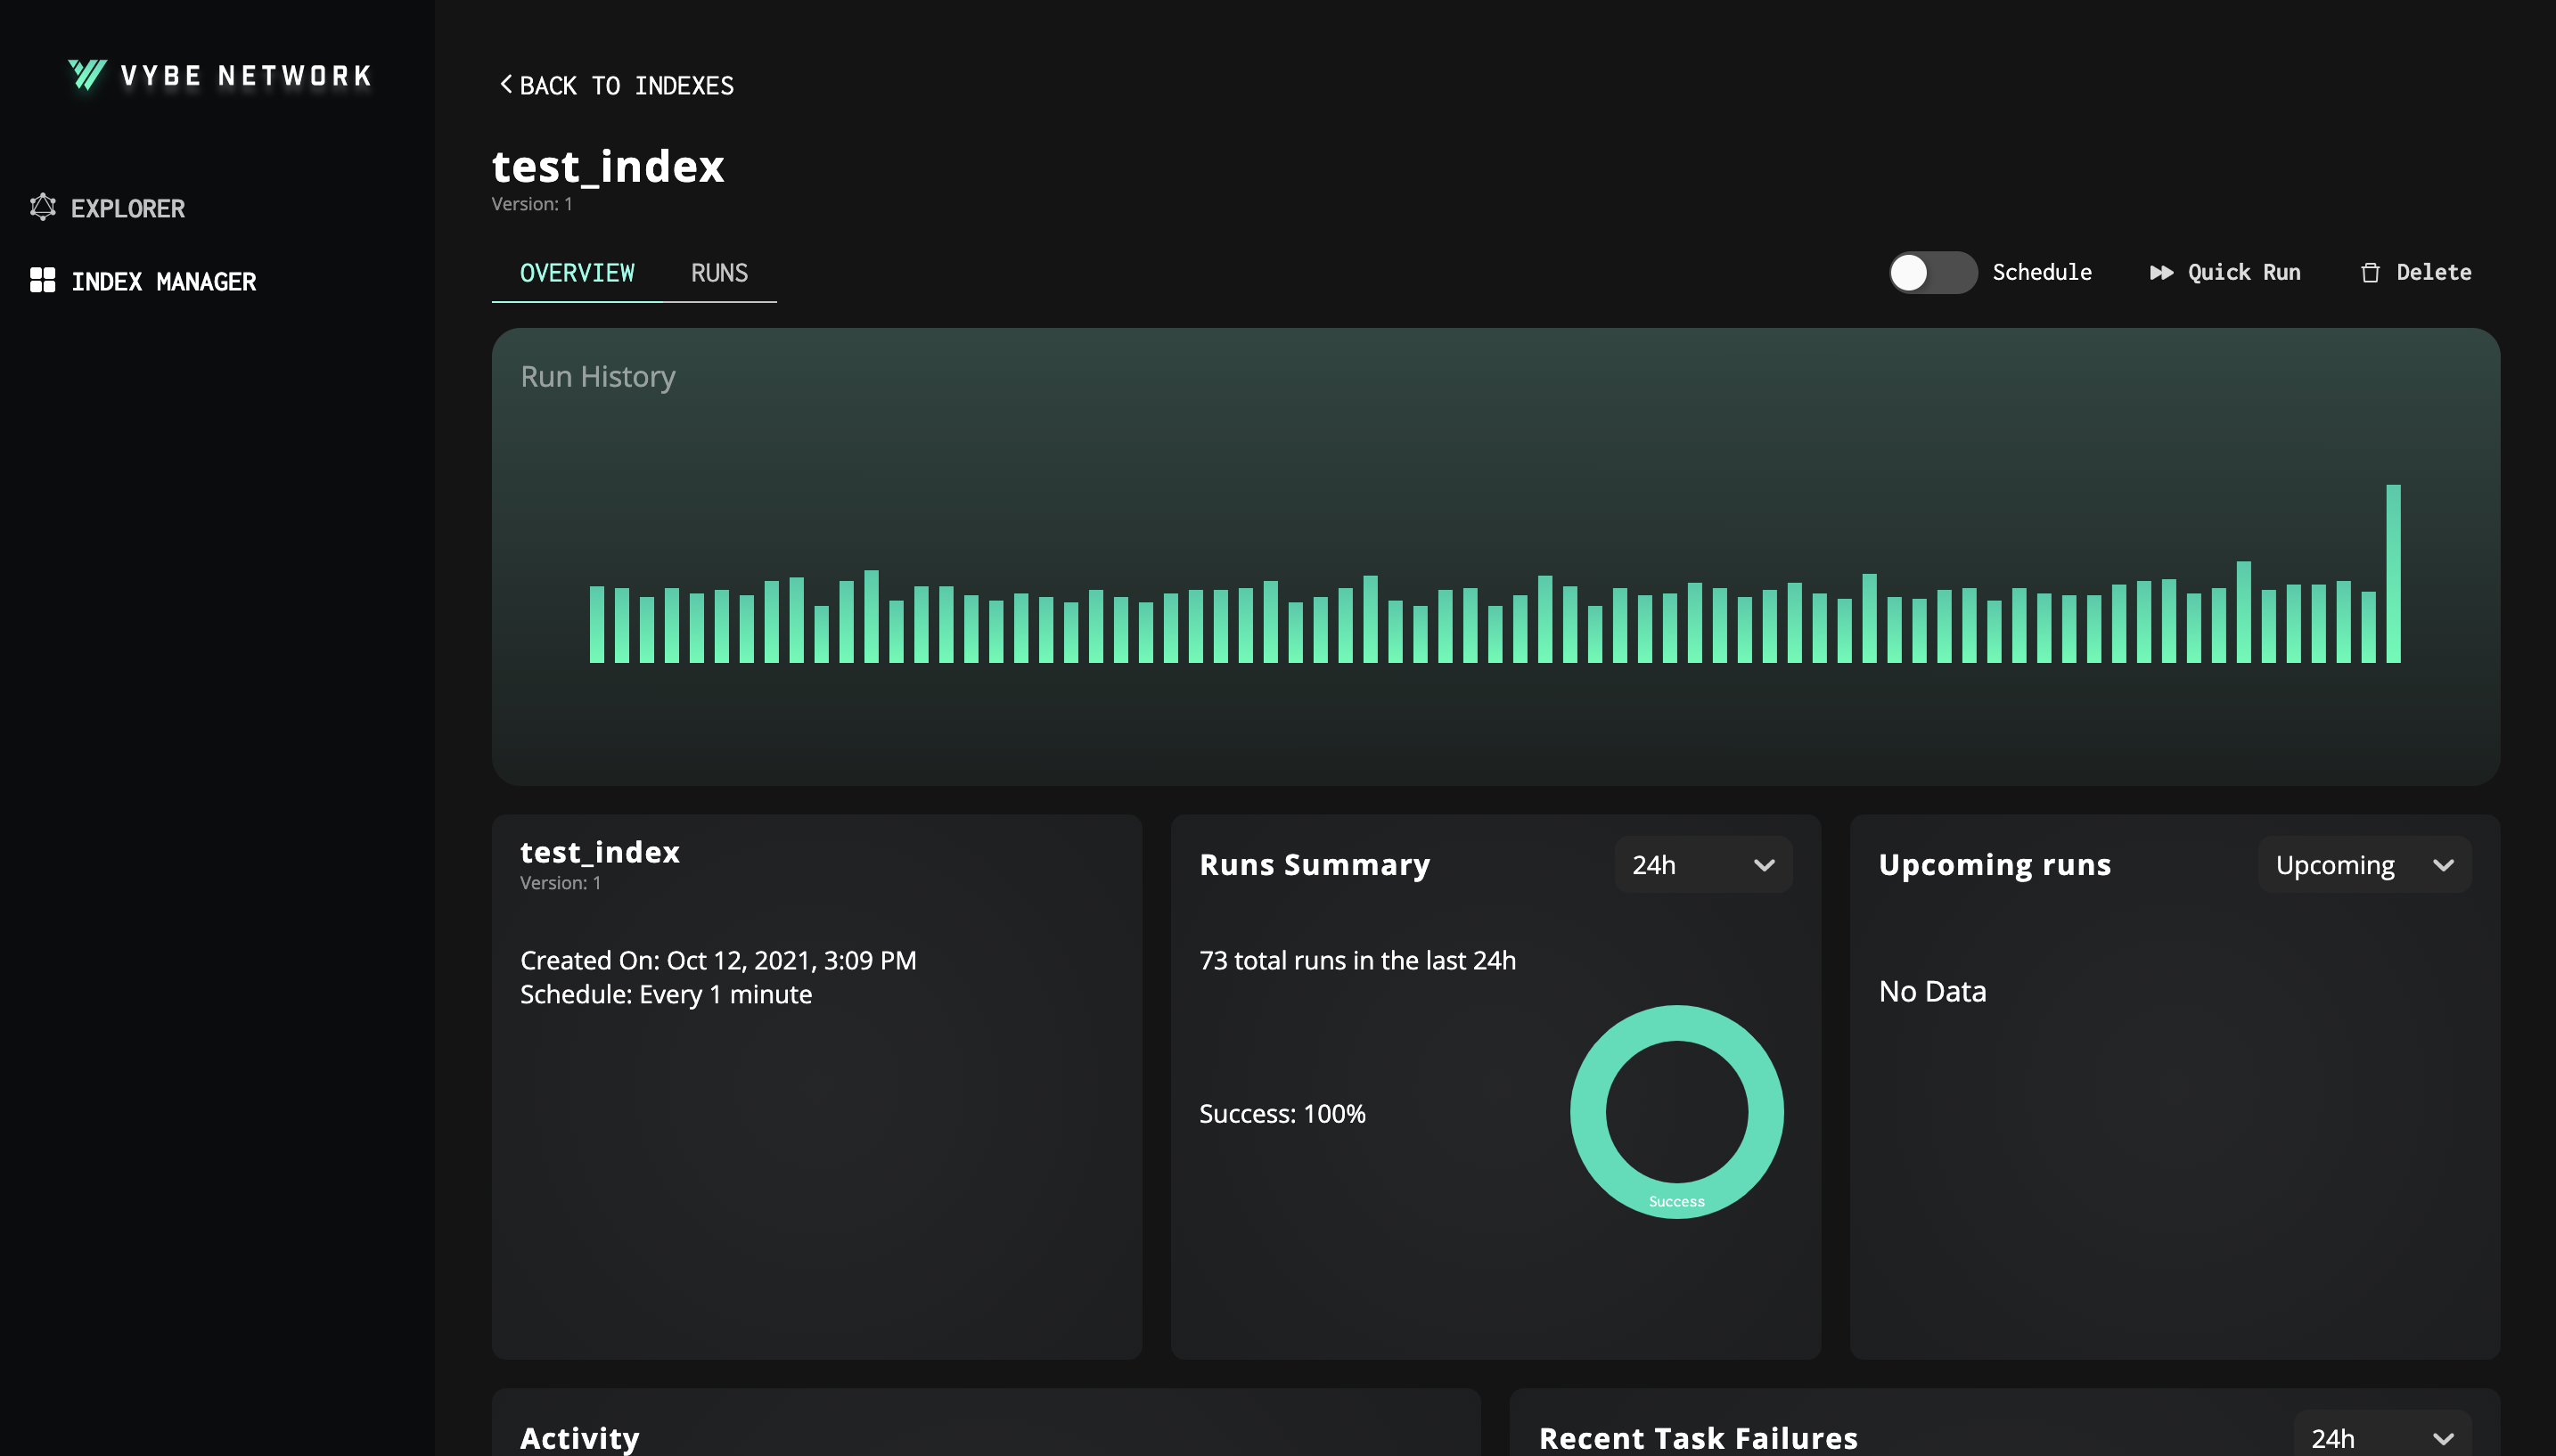
Task: Enable the Schedule toggle switch
Action: click(1931, 273)
